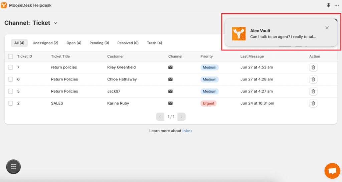Viewport: 342px width, 182px height.
Task: Open Chloe Hathaway's Return Policies ticket title
Action: pyautogui.click(x=64, y=79)
